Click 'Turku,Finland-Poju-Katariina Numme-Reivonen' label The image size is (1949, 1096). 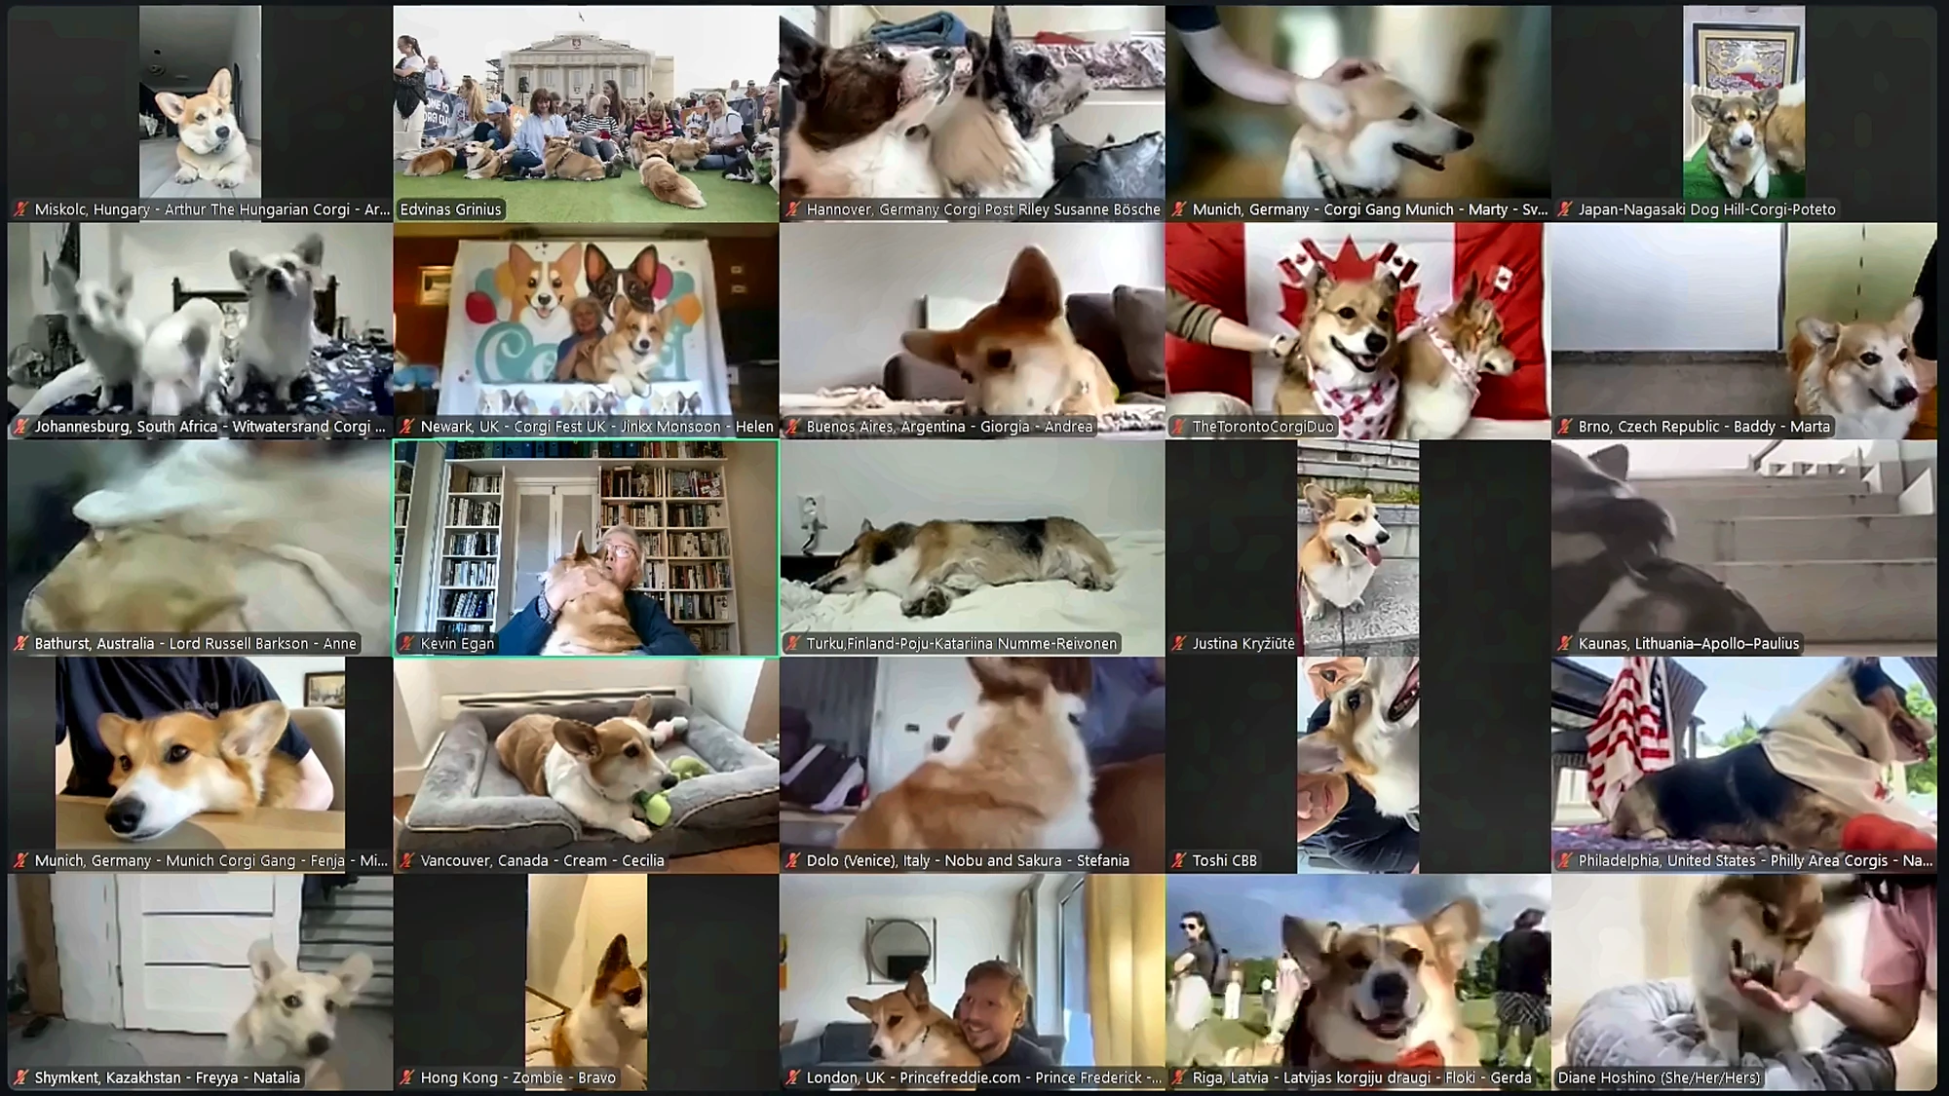point(962,644)
